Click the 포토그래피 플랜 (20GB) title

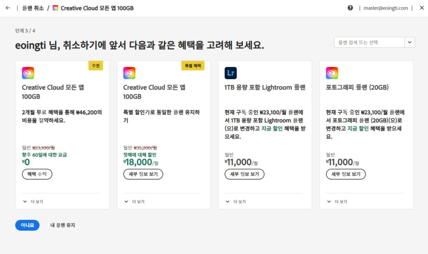pos(357,87)
